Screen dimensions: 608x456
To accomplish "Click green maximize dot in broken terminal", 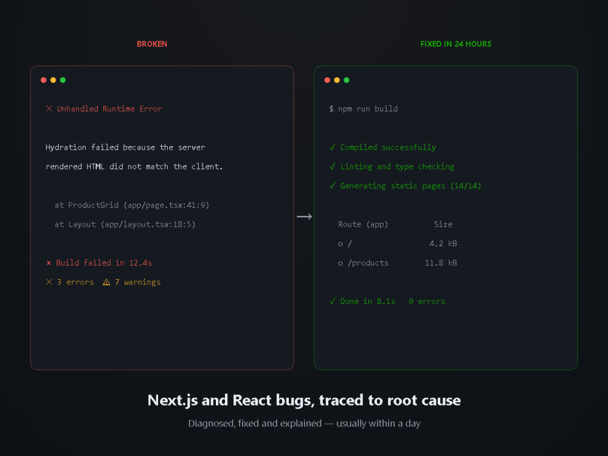I will (x=63, y=80).
